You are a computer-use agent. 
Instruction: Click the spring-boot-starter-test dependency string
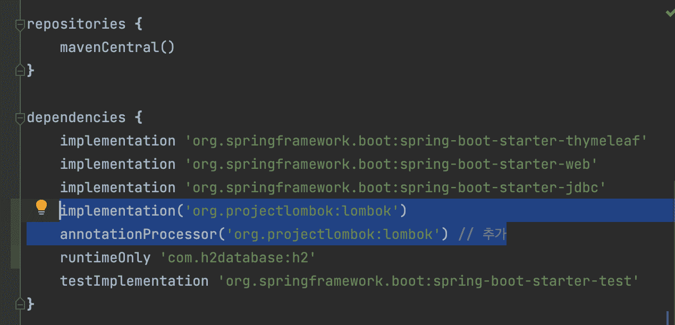click(x=428, y=281)
